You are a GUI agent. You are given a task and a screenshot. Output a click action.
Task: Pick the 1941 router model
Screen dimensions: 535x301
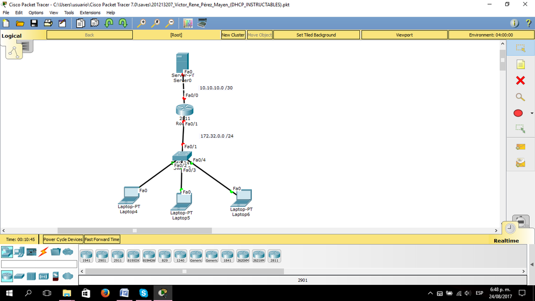pos(86,256)
